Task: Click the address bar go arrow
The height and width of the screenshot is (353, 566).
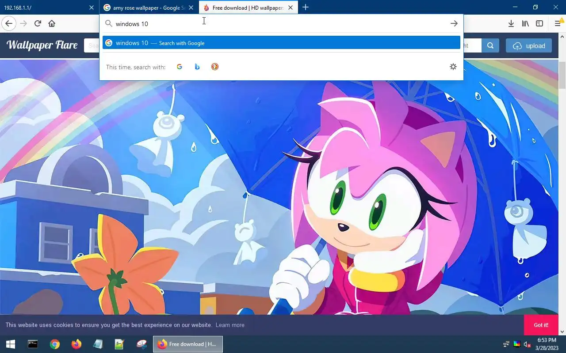Action: (x=454, y=23)
